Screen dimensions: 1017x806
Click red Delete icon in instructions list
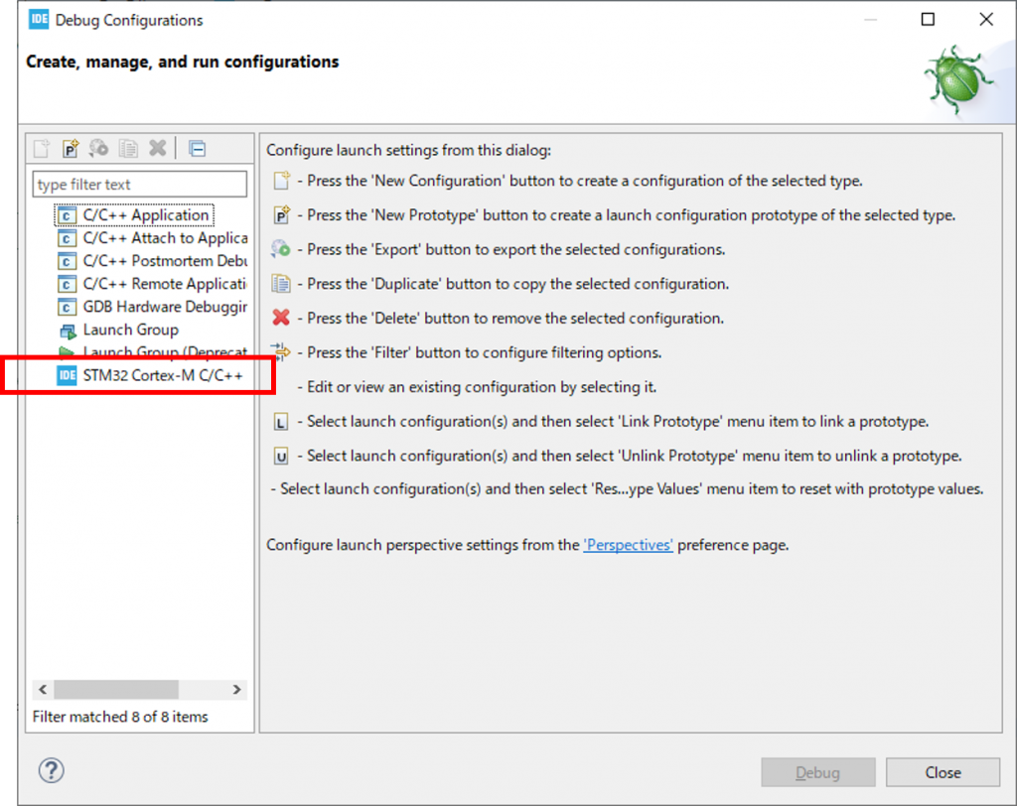pyautogui.click(x=281, y=318)
